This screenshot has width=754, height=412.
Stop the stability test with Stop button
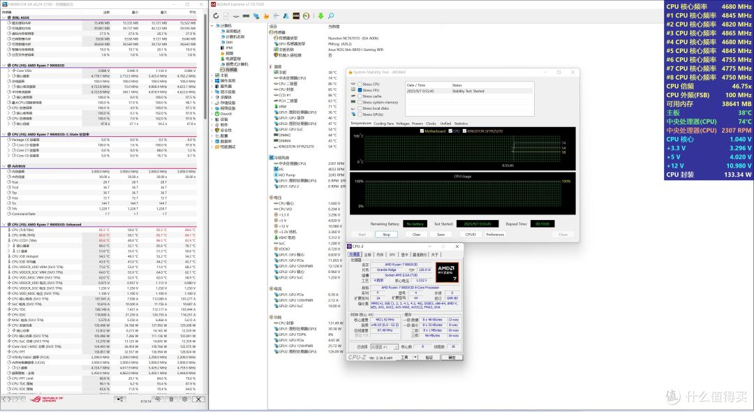coord(386,234)
